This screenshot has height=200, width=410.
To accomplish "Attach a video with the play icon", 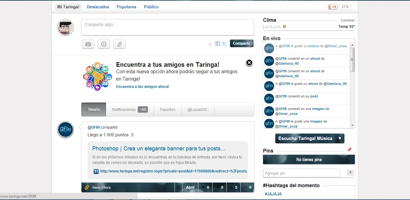I will 104,44.
